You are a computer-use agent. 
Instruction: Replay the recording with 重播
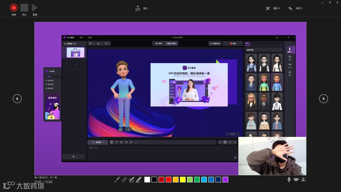35,8
